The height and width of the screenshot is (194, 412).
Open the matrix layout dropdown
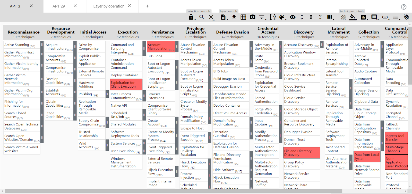point(330,17)
